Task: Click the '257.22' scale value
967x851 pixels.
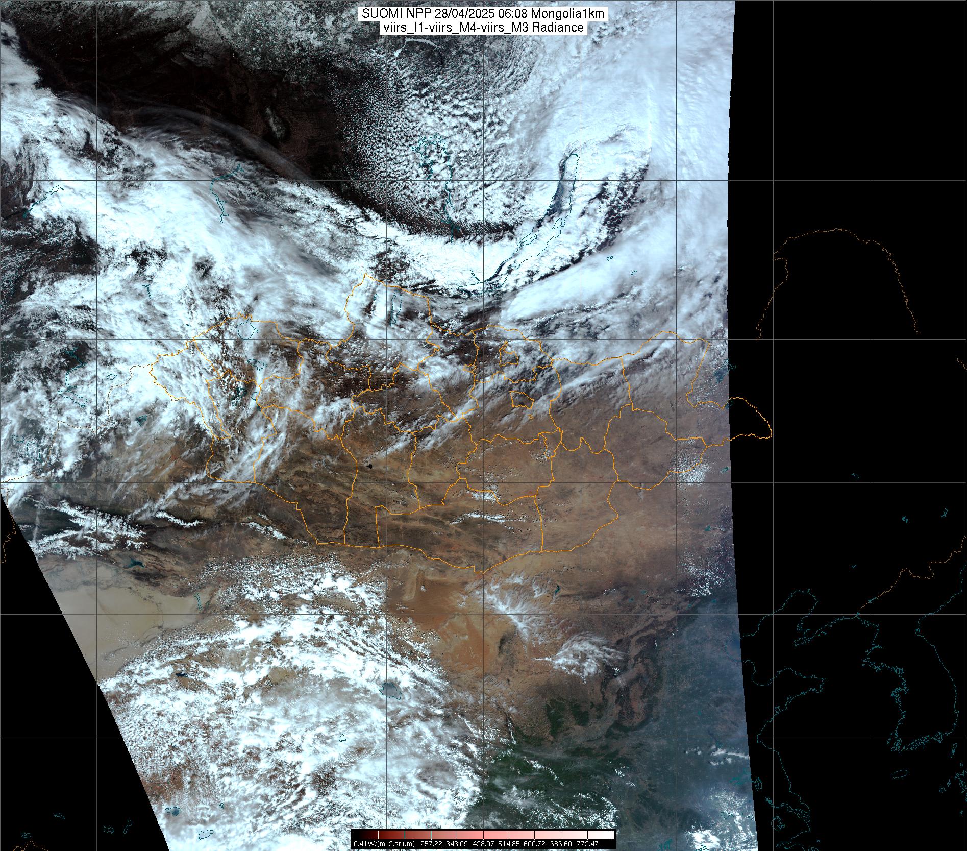Action: (x=431, y=844)
